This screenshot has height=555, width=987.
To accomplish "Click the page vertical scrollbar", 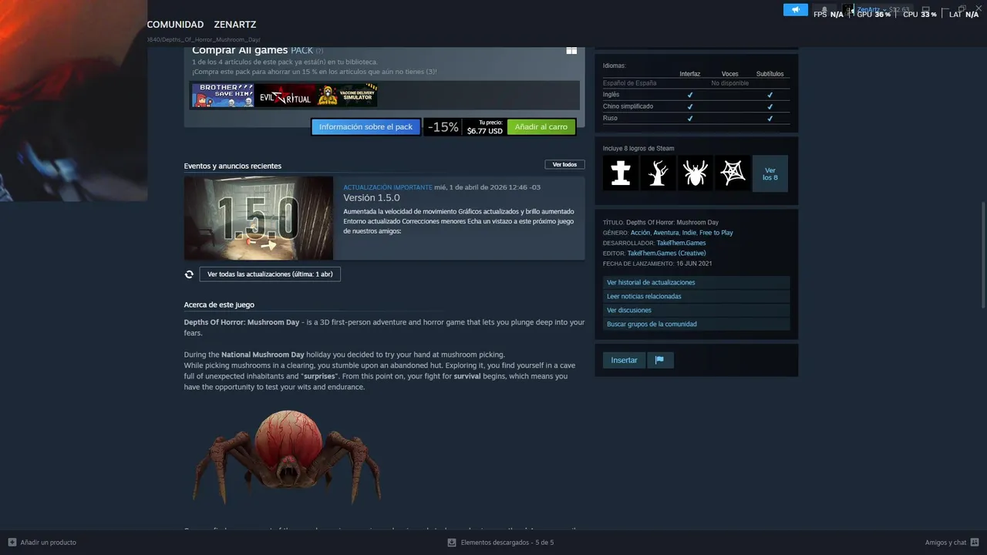I will pos(983,254).
